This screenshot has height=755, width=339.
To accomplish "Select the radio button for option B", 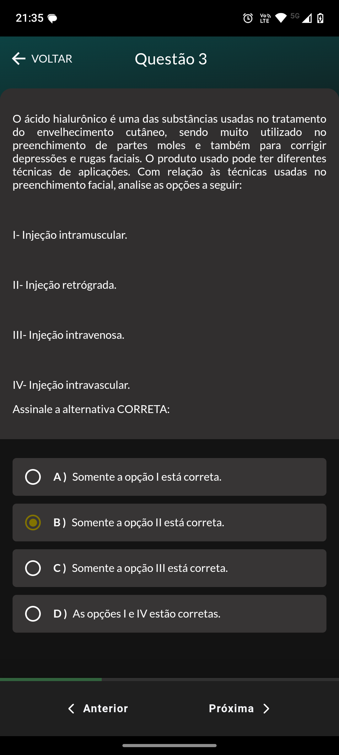I will point(33,523).
